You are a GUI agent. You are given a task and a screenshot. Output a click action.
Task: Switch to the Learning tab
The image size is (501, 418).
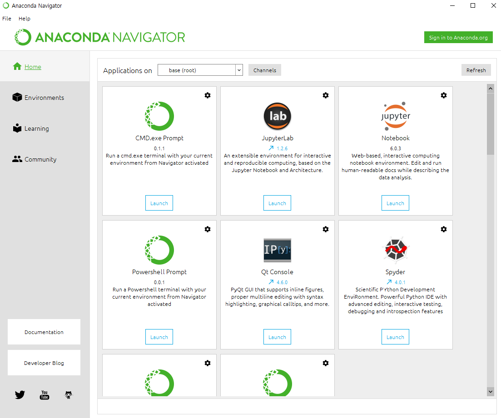(45, 128)
